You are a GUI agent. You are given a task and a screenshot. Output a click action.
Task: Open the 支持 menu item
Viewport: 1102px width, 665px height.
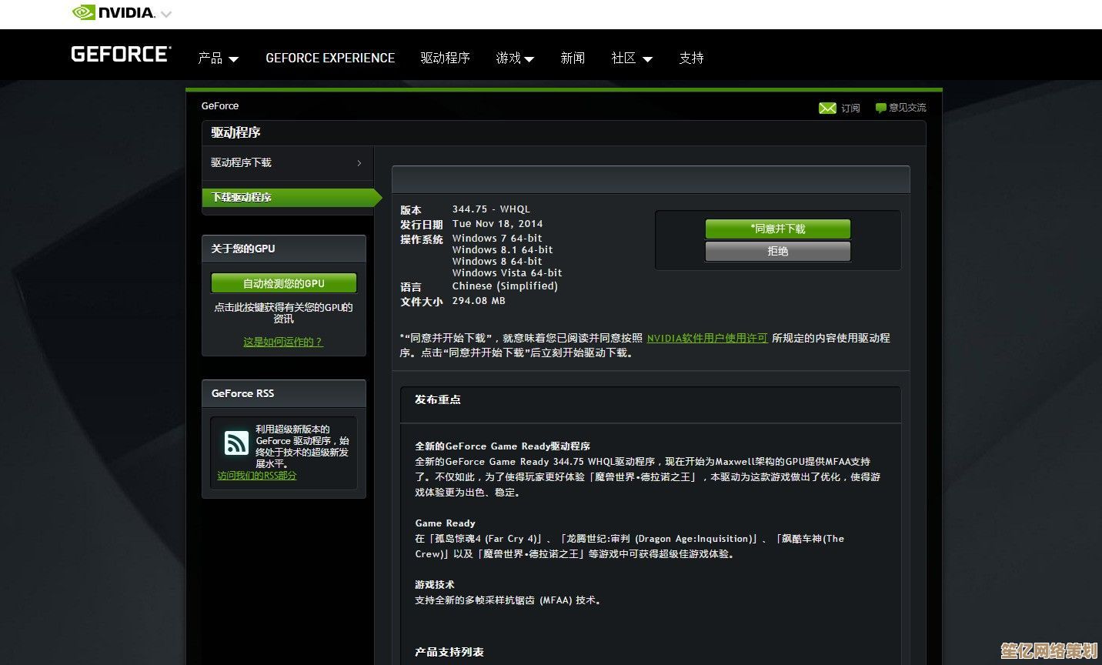tap(691, 58)
